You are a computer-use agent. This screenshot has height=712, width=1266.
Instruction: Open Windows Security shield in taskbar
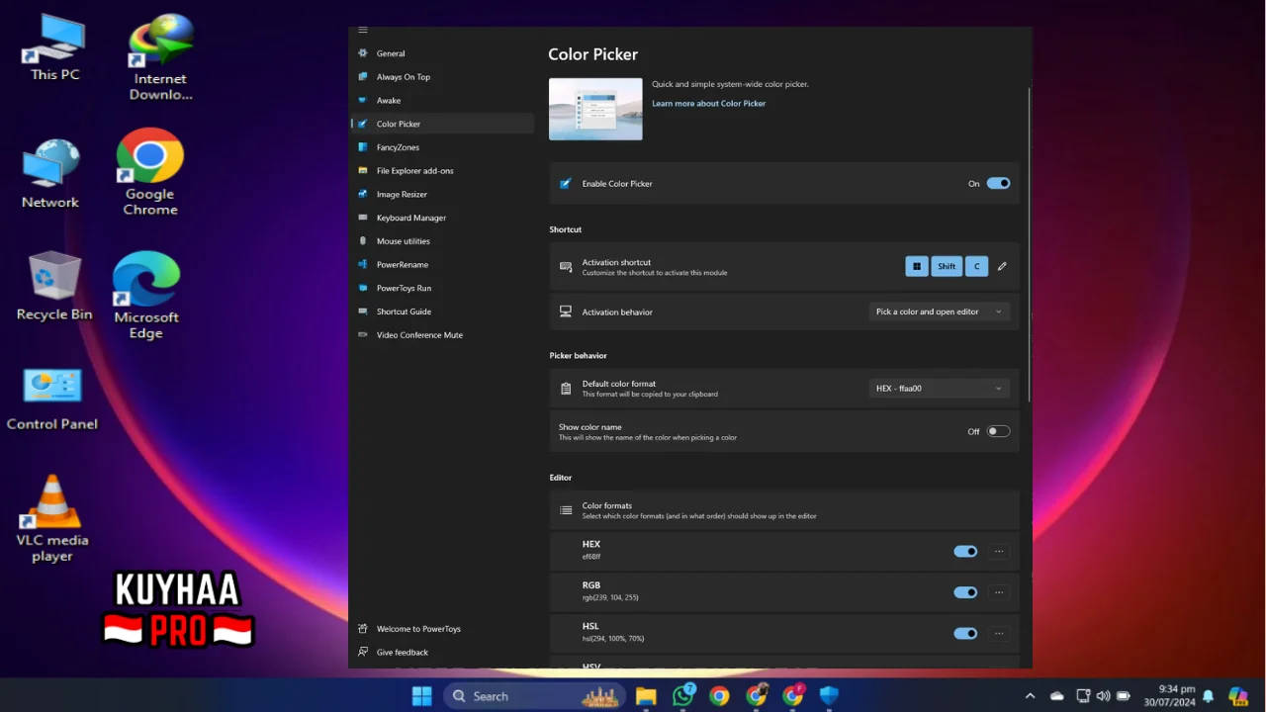click(x=829, y=696)
